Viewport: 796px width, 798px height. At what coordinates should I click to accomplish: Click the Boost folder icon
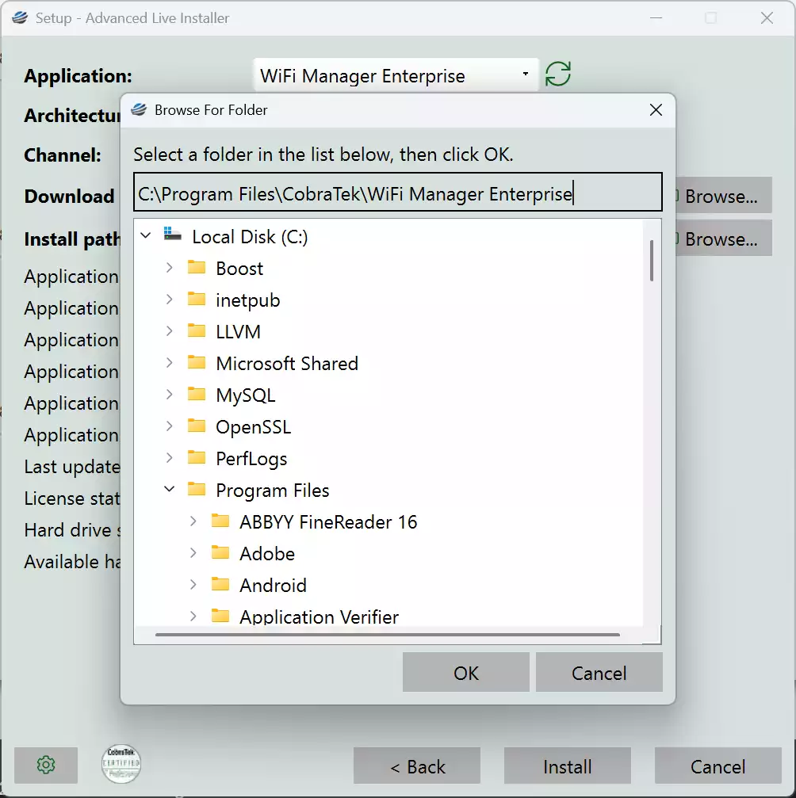(x=197, y=267)
